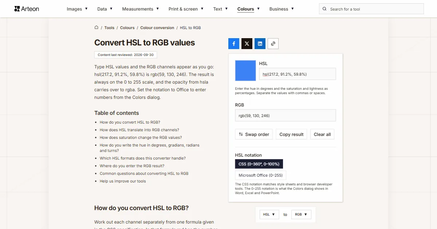Expand the Measurements menu
437x229 pixels.
pyautogui.click(x=141, y=9)
